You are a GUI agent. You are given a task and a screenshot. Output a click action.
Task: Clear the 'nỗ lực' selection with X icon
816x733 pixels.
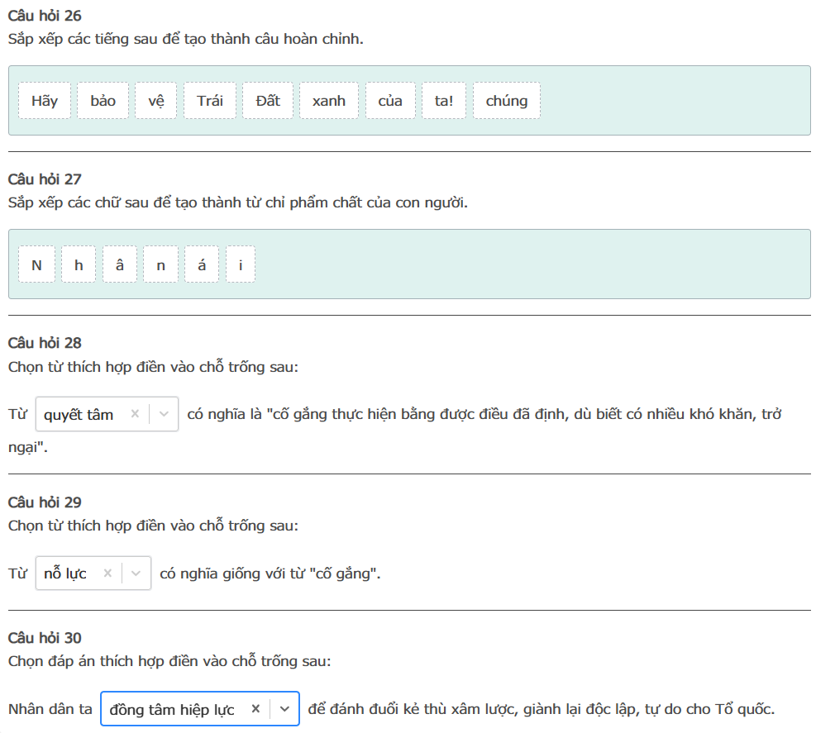(107, 574)
